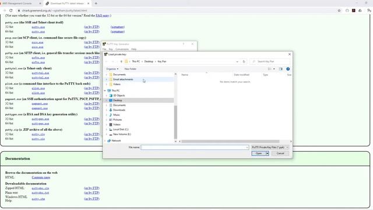
Task: Open a new browser tab
Action: (96, 3)
